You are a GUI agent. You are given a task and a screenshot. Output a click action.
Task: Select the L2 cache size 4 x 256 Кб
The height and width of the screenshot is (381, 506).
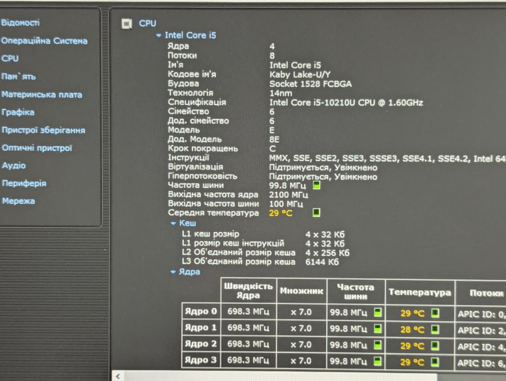(328, 253)
